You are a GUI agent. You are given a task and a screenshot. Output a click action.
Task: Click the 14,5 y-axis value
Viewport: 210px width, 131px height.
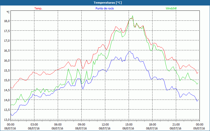point(7,90)
